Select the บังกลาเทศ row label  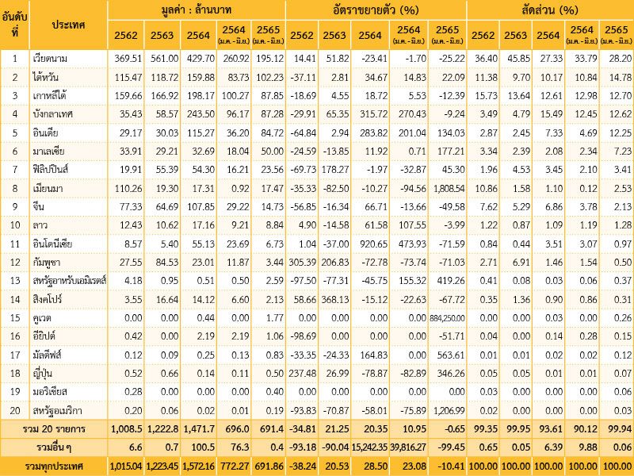(52, 114)
